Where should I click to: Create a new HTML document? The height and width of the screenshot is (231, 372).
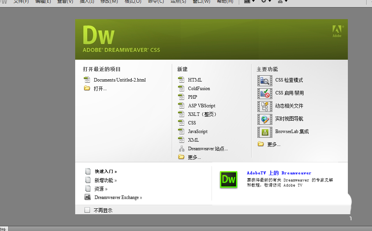pyautogui.click(x=195, y=80)
